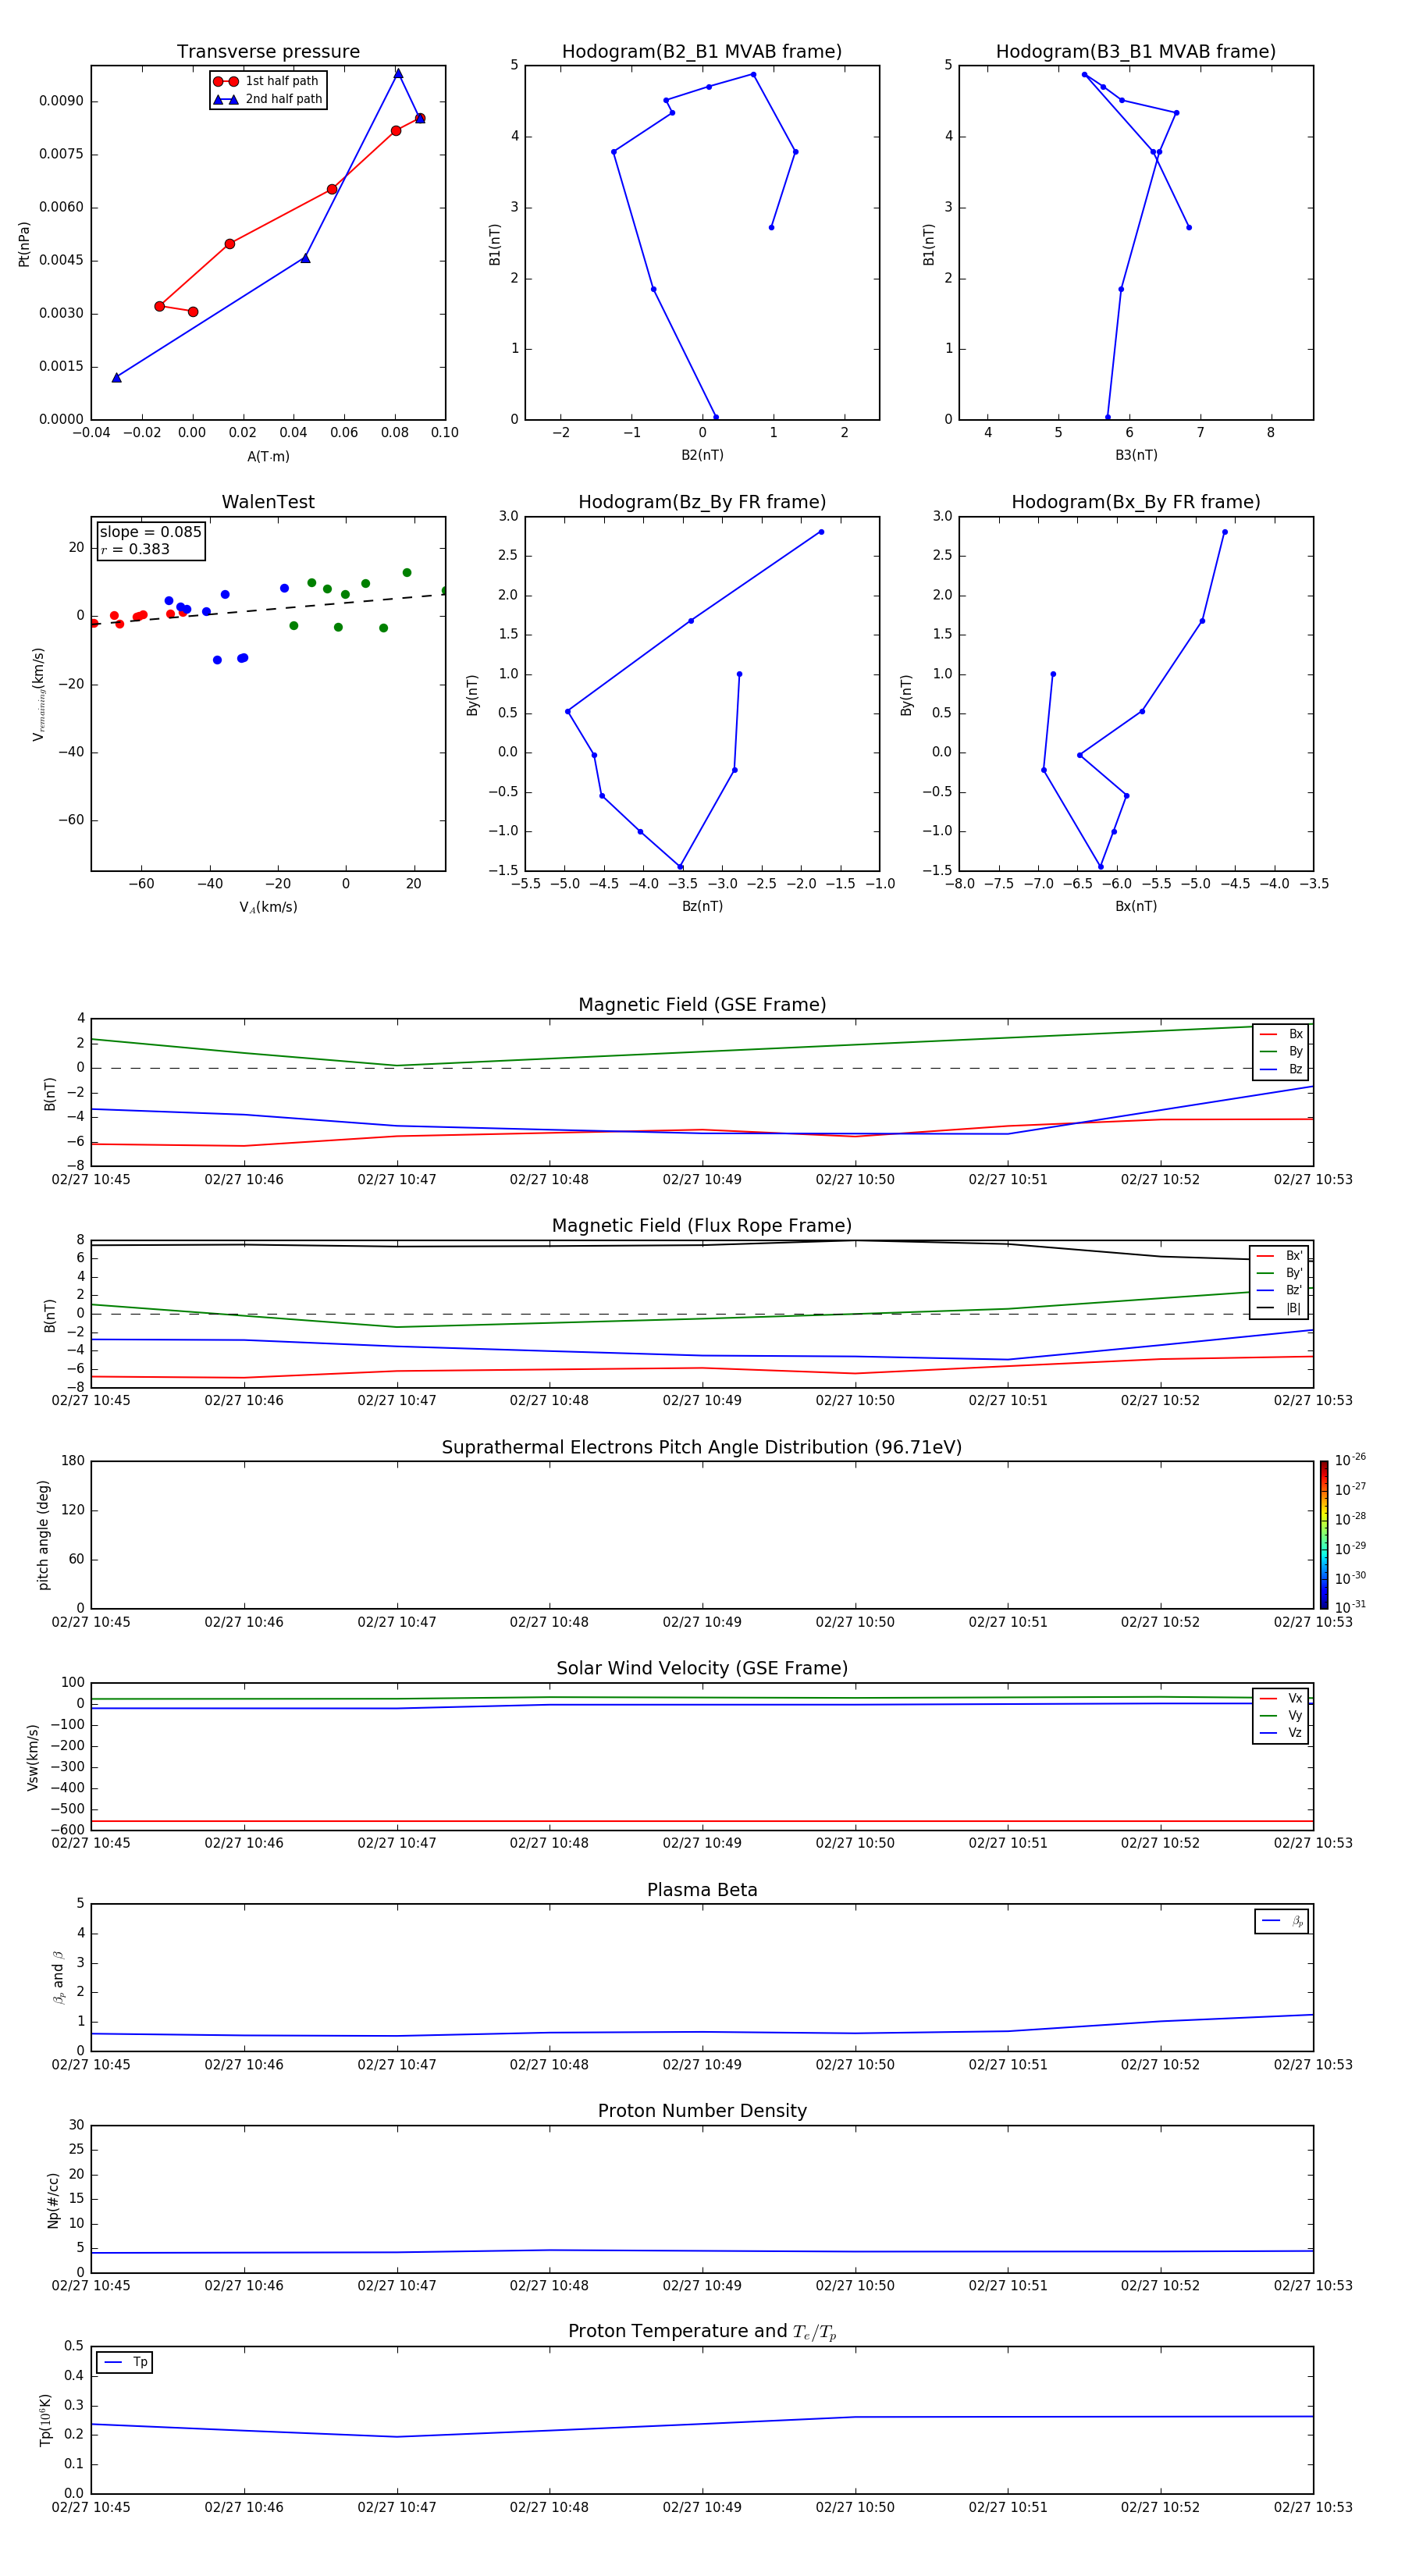Click the 'Tp' legend in temperature panel
This screenshot has width=1405, height=2576.
(124, 2362)
